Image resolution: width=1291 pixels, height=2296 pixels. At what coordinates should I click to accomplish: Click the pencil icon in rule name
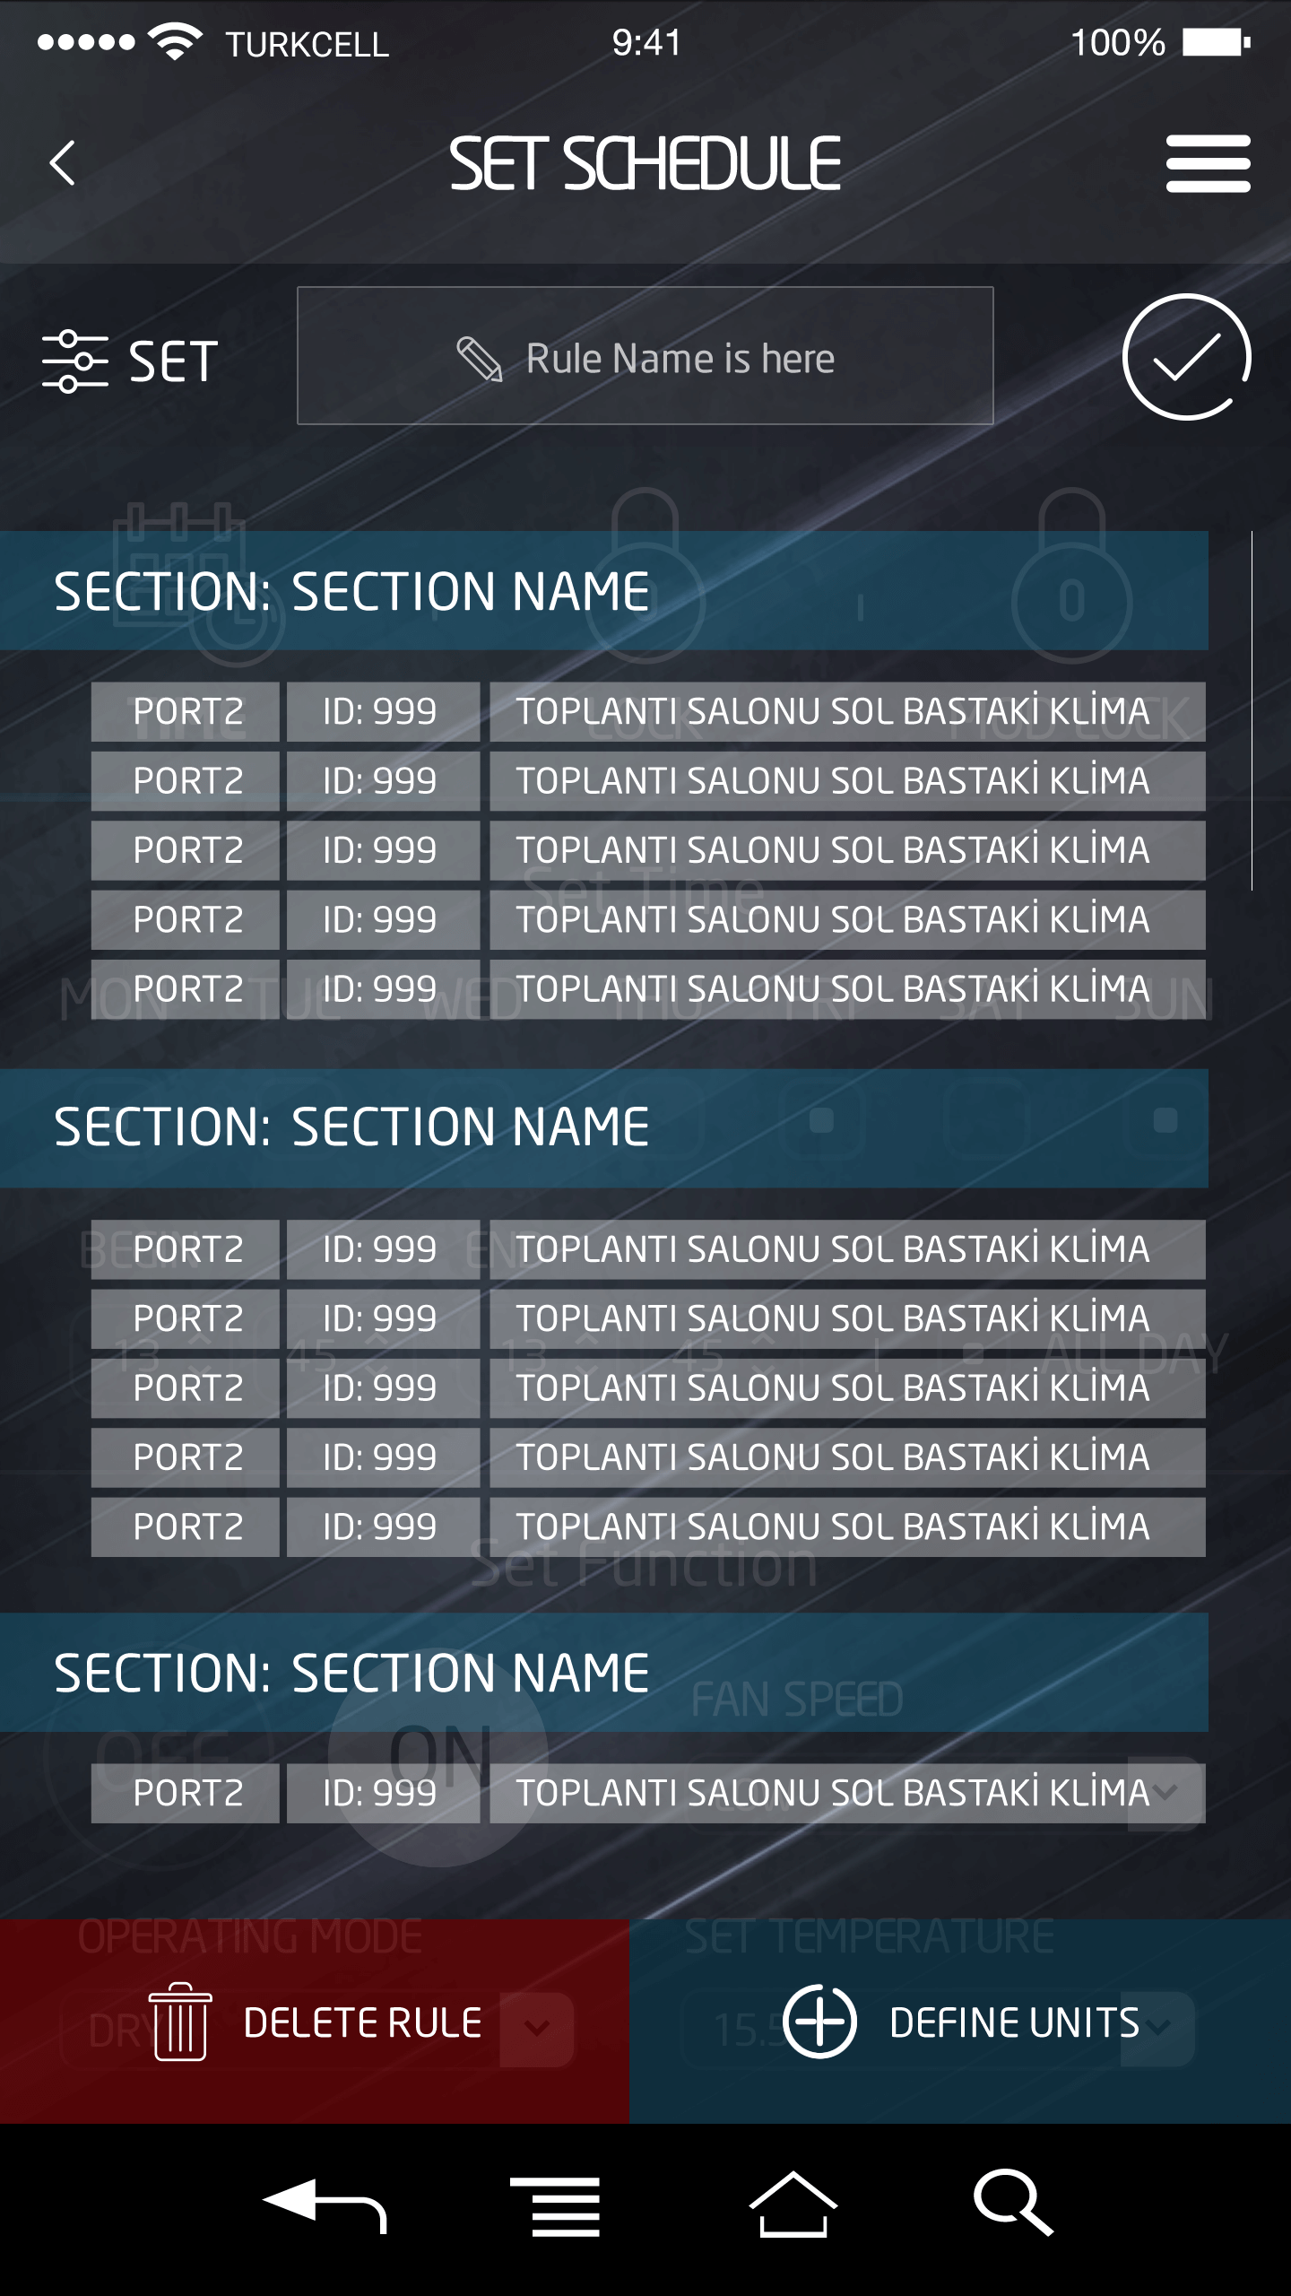(480, 359)
